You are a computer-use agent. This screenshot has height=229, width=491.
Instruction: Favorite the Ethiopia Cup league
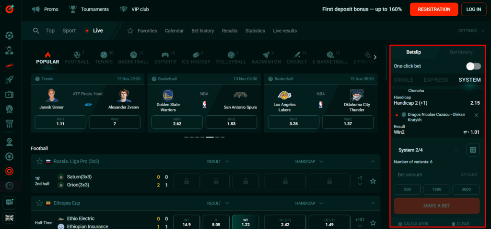(x=39, y=203)
